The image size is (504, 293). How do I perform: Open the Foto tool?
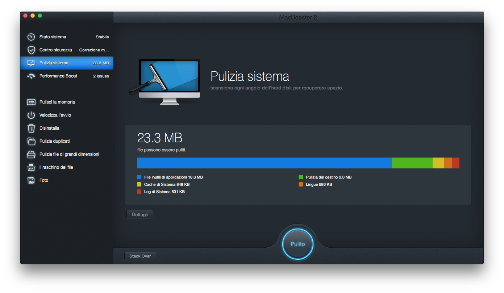click(67, 180)
